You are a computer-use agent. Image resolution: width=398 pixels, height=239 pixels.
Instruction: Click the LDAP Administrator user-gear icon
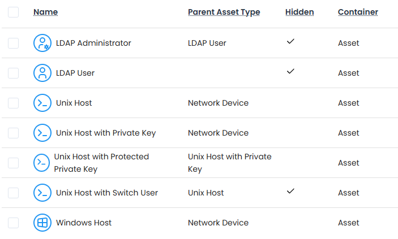click(42, 43)
